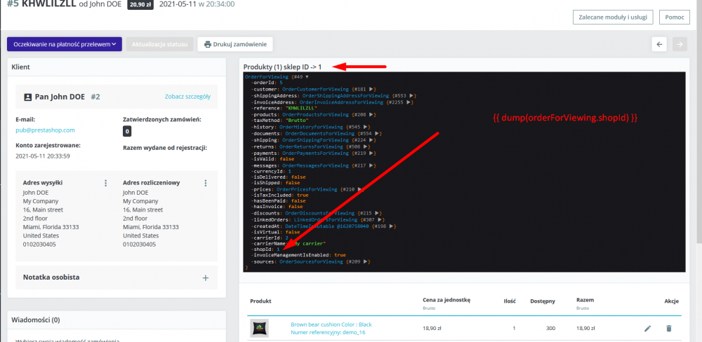Select Produkty (1) sklep ID heading

point(282,67)
